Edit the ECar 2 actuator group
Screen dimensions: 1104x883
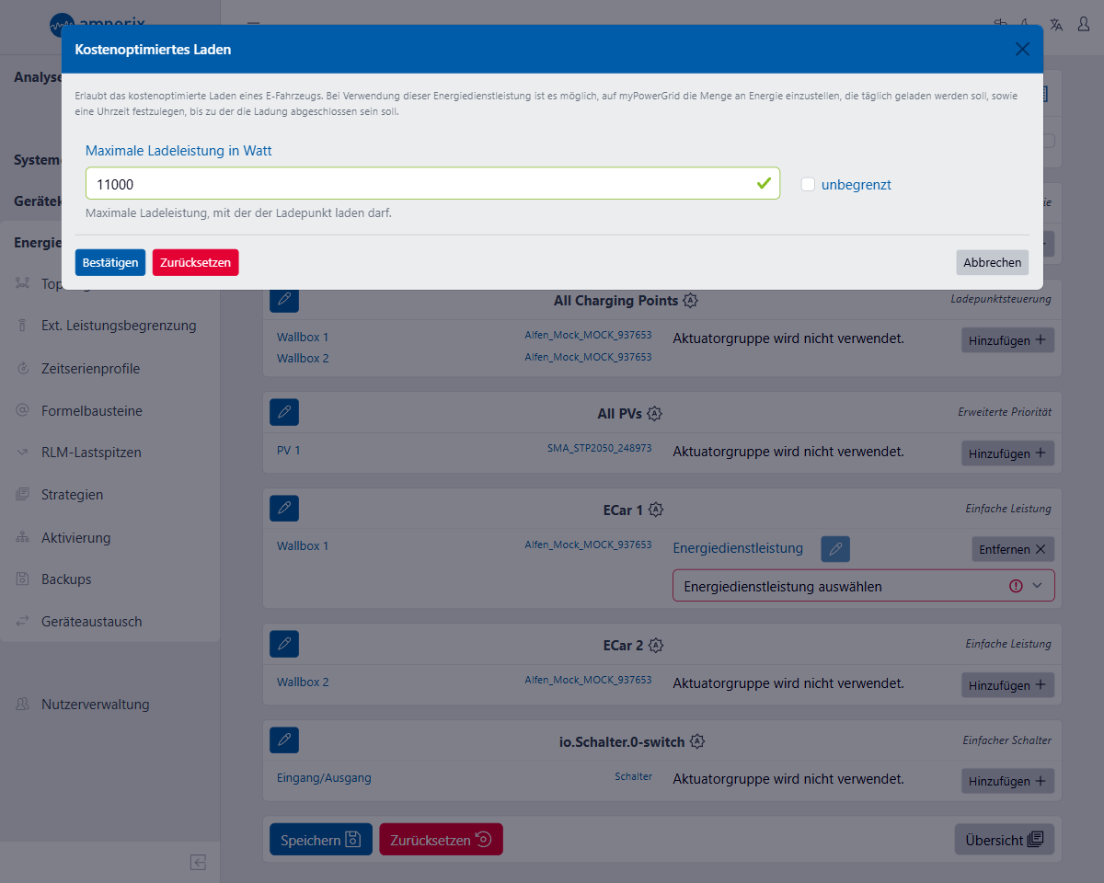(x=284, y=645)
